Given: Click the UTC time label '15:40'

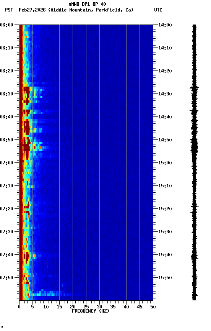Looking at the screenshot, I should click(x=165, y=255).
